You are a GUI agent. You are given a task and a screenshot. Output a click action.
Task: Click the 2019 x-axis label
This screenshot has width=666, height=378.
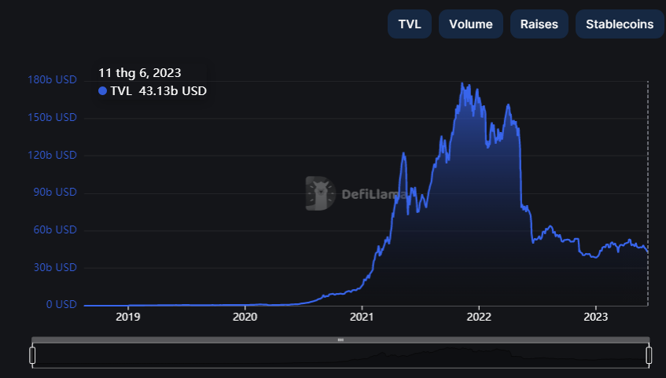click(128, 318)
